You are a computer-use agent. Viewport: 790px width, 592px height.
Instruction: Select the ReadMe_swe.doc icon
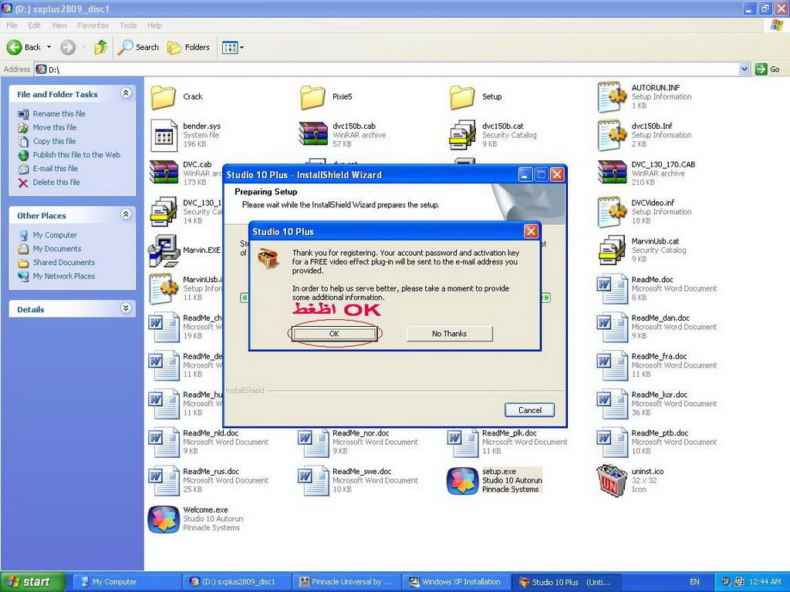313,480
